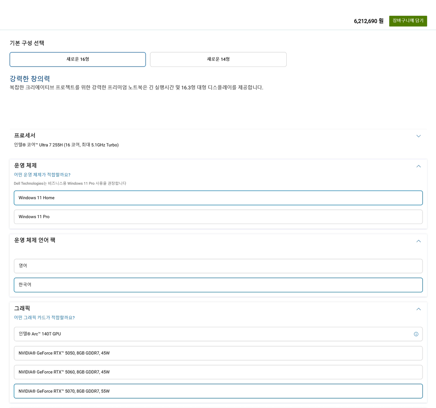Choose 영어 language pack
The image size is (436, 408).
(218, 266)
